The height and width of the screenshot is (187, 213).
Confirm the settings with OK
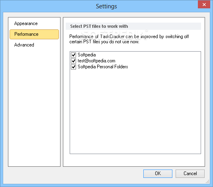158,174
